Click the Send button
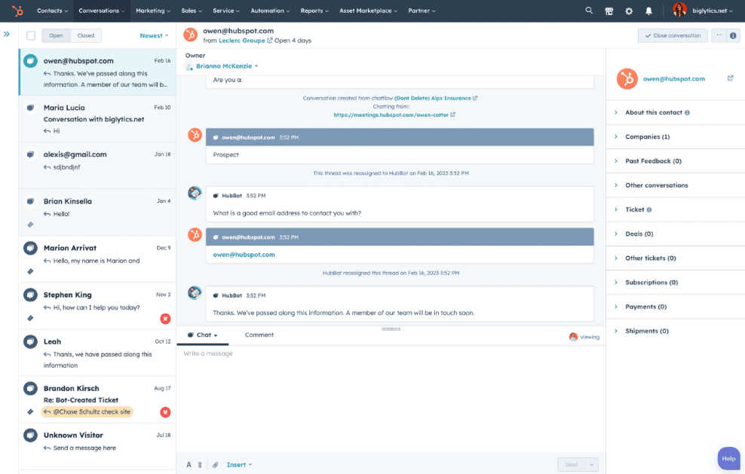 (572, 464)
